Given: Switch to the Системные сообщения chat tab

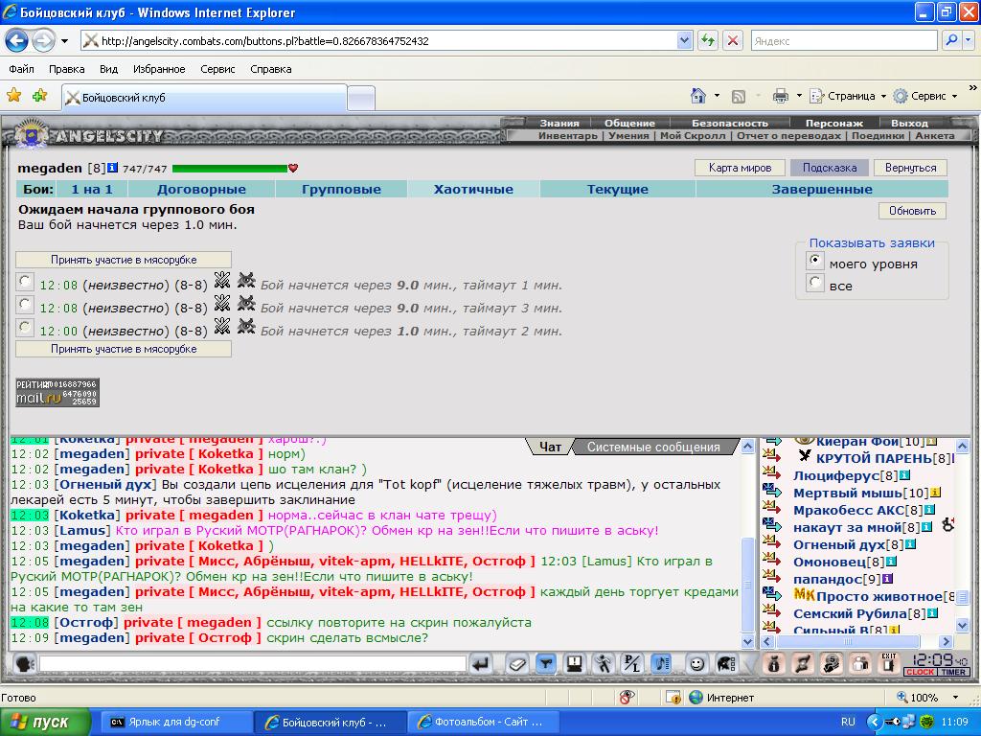Looking at the screenshot, I should pos(653,447).
